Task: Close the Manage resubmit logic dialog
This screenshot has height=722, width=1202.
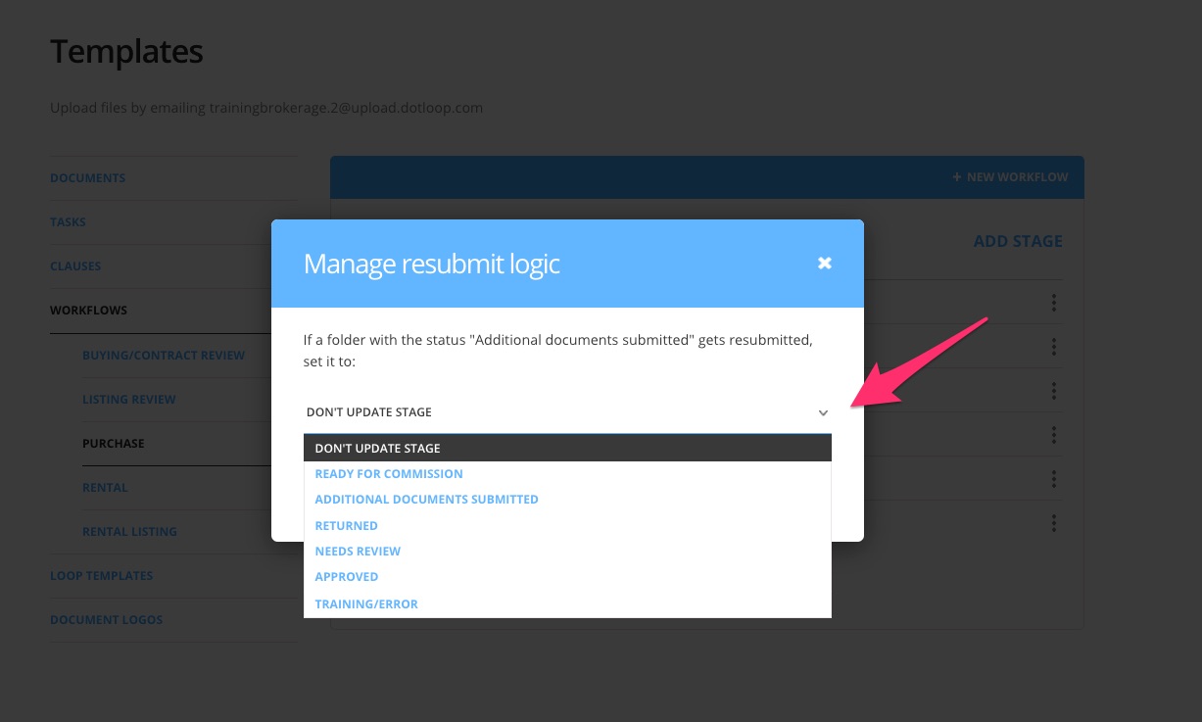Action: [824, 263]
